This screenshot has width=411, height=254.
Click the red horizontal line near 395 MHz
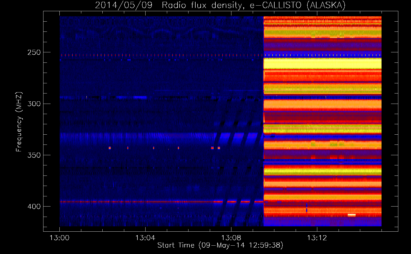[x=162, y=202]
